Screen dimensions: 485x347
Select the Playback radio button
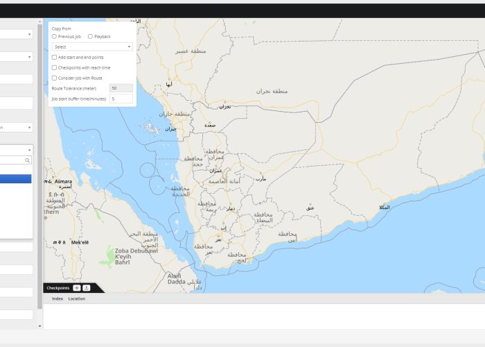point(90,36)
